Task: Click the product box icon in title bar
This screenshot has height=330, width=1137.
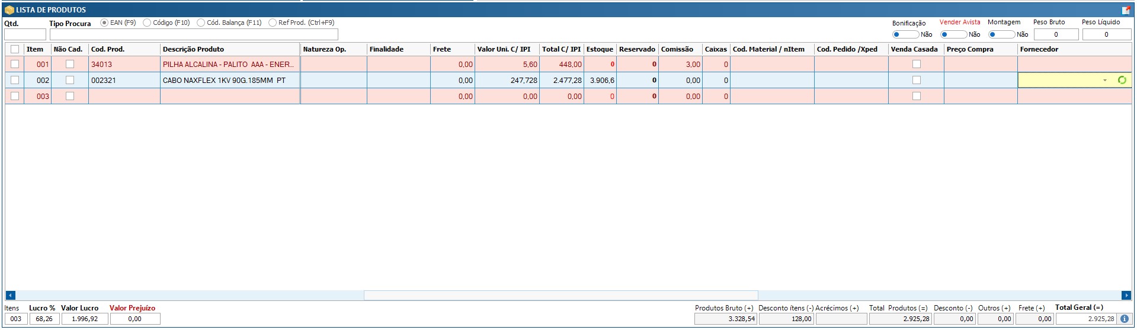Action: (x=9, y=10)
